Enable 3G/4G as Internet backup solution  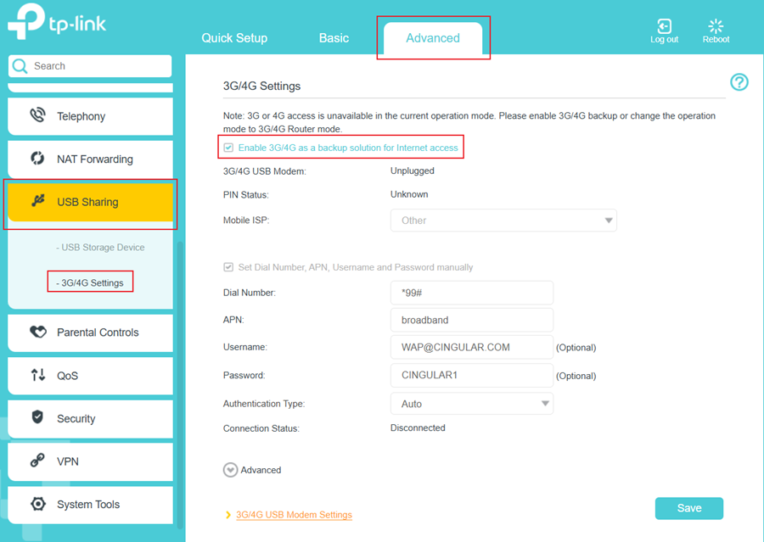[228, 147]
